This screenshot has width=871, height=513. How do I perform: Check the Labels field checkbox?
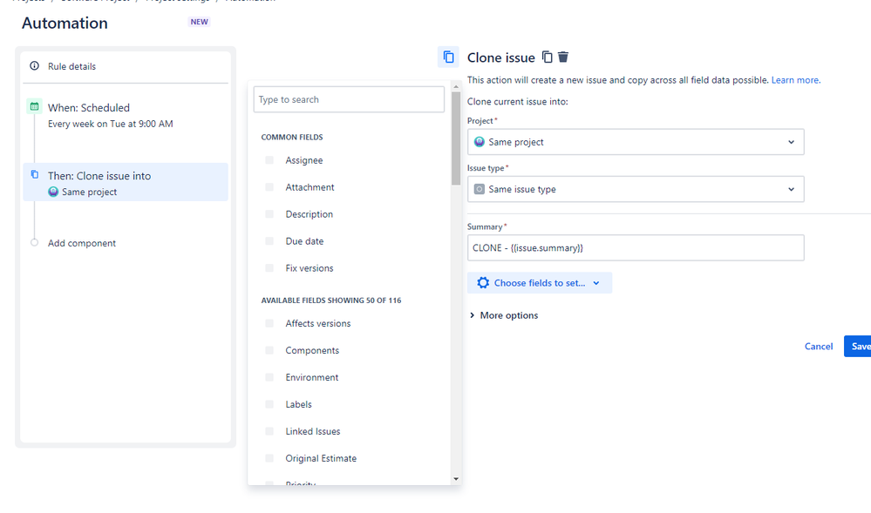pyautogui.click(x=269, y=404)
